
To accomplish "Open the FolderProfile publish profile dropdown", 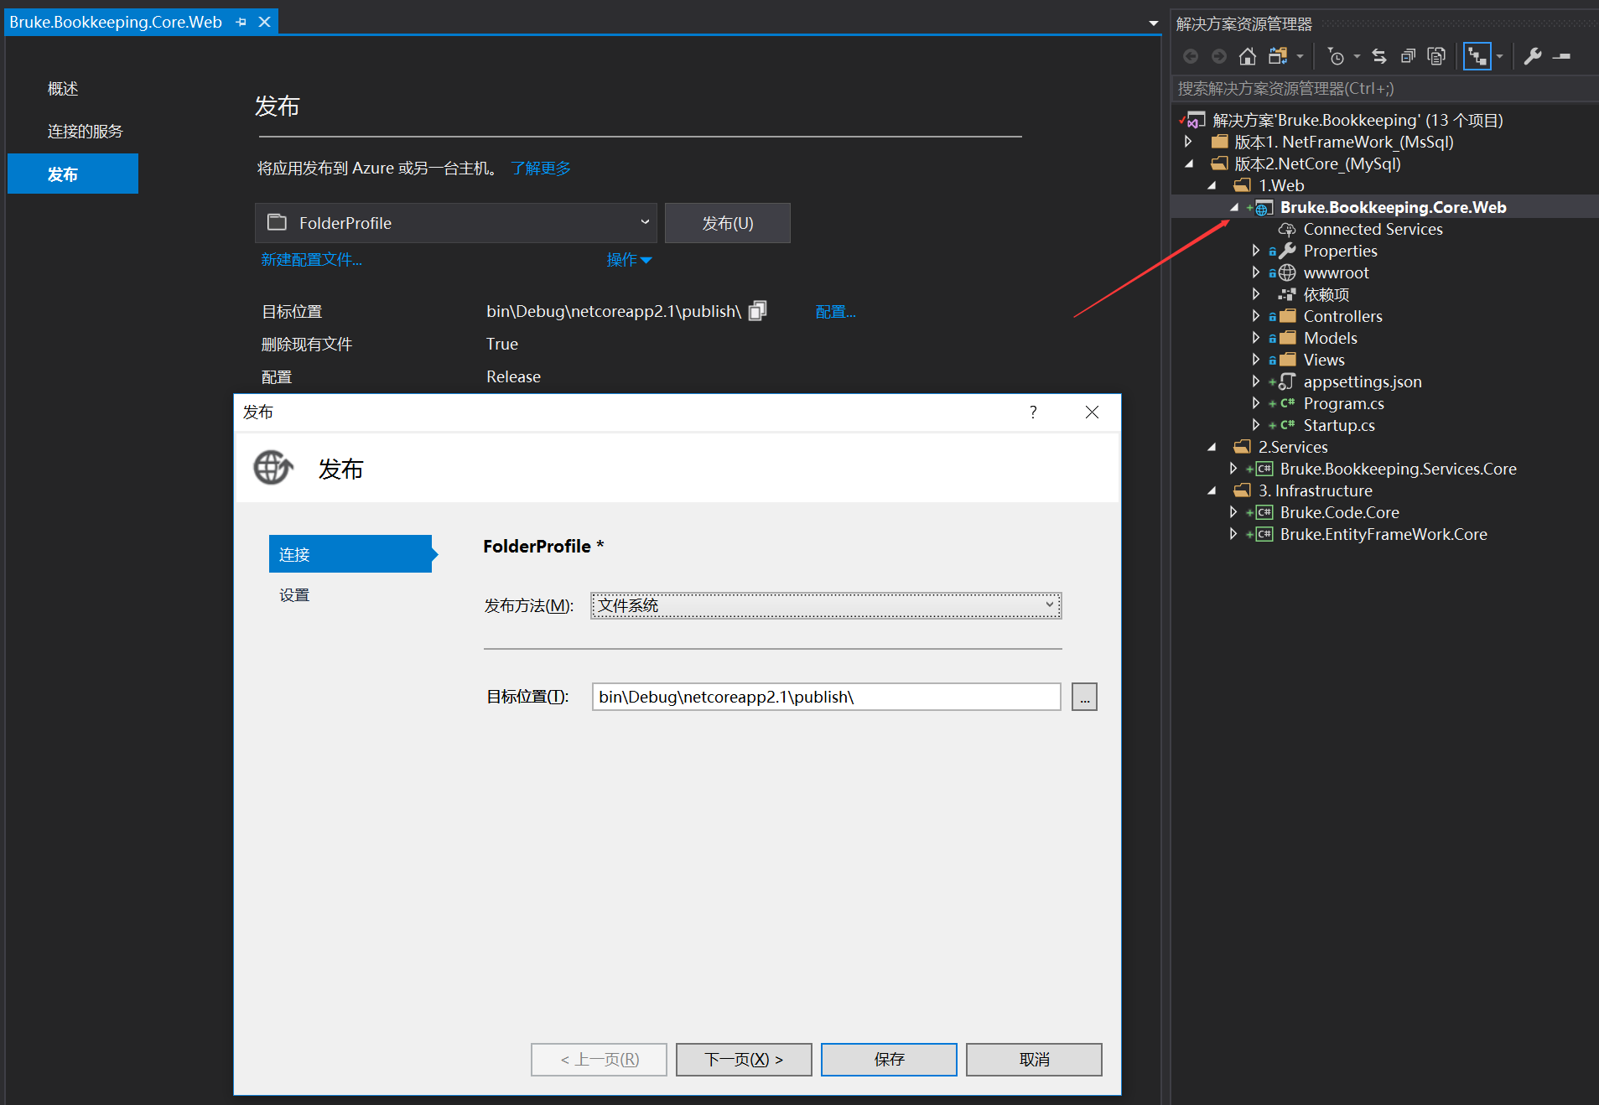I will [456, 223].
